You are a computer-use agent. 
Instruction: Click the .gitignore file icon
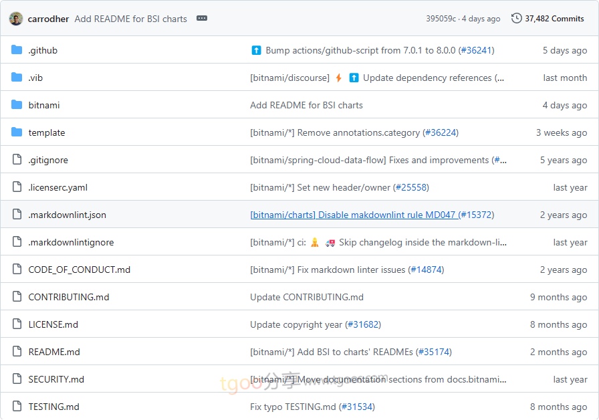[x=17, y=160]
